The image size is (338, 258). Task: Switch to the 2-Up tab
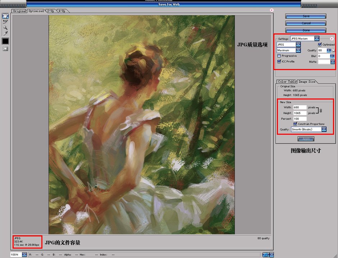point(51,11)
